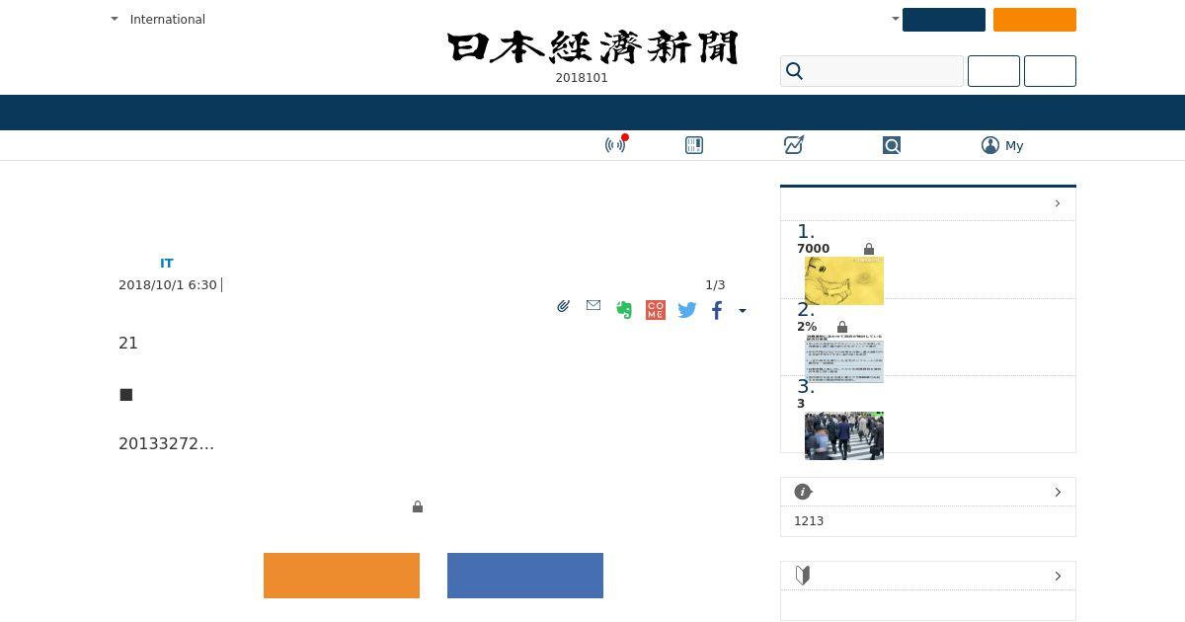1185x622 pixels.
Task: Click the lock icon below the article excerpt
Action: (418, 506)
